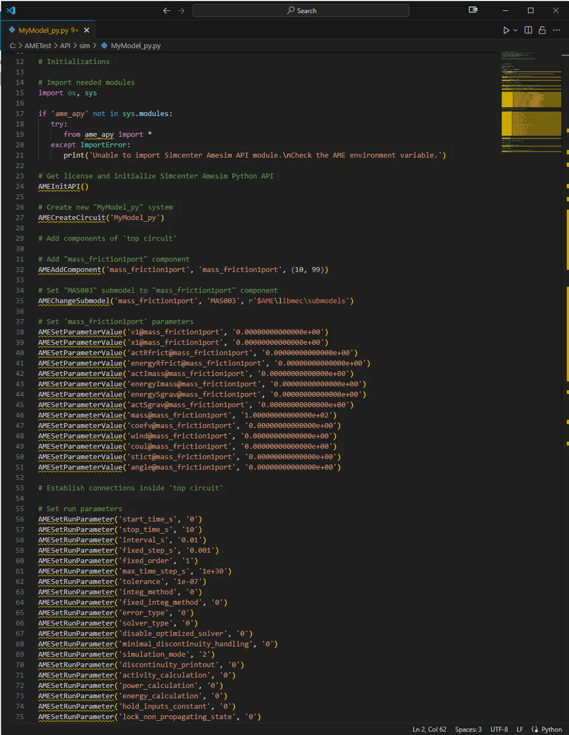Expand the sim breadcrumb folder
Image resolution: width=569 pixels, height=735 pixels.
[84, 45]
